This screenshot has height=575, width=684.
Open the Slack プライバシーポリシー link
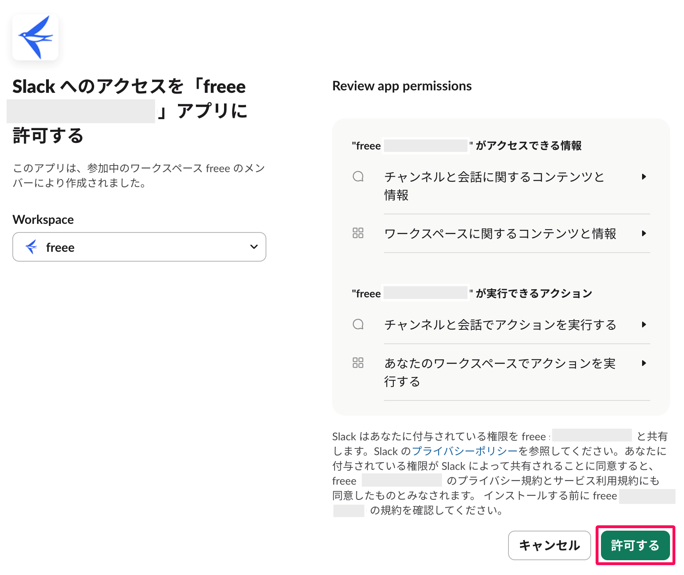click(464, 451)
